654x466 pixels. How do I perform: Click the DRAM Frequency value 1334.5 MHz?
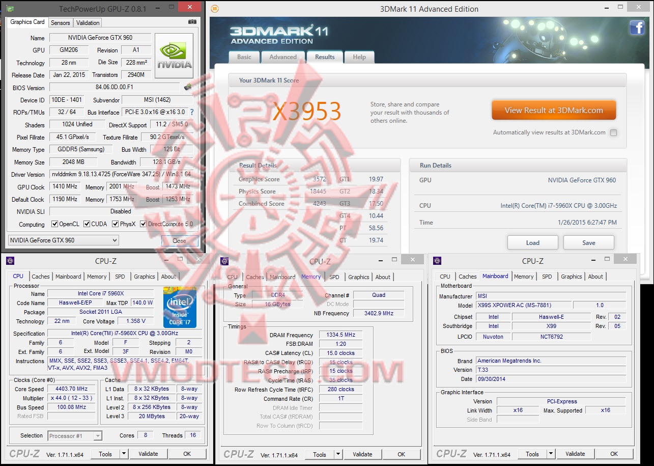coord(342,335)
